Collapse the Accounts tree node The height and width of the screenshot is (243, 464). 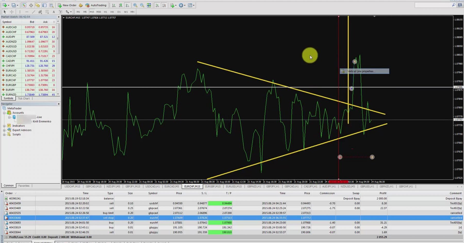click(4, 113)
